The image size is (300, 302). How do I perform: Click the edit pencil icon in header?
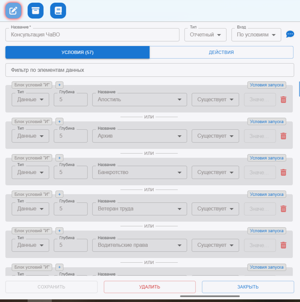(13, 11)
